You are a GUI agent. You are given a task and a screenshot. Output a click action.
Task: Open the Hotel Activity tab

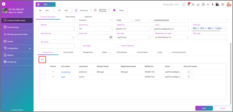click(70, 17)
